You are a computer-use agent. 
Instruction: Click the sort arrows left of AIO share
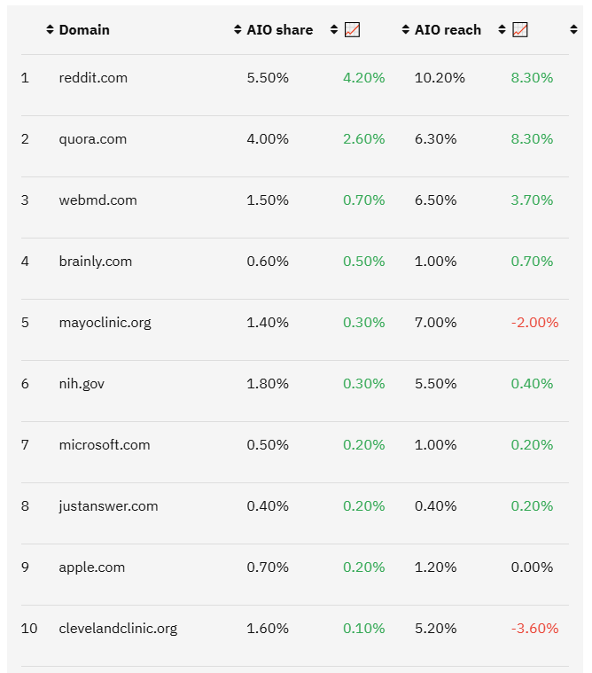pos(238,30)
